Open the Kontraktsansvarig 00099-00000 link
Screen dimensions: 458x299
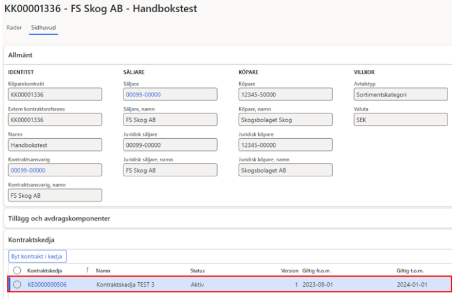(x=28, y=170)
